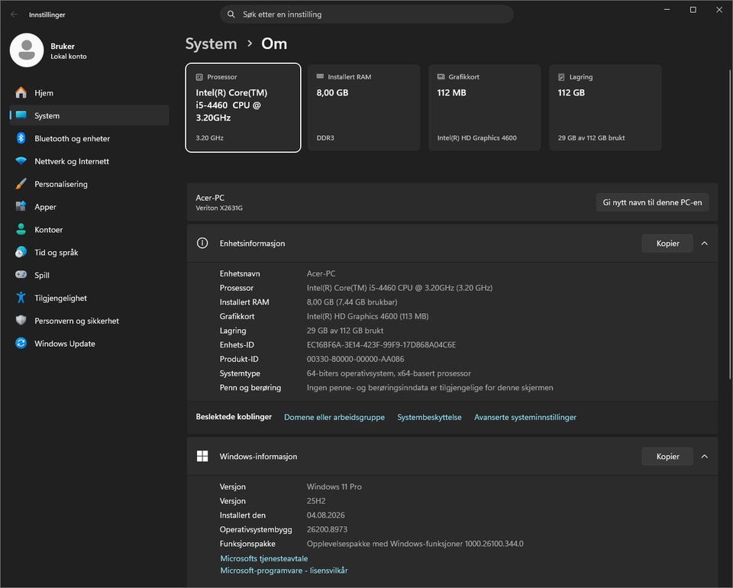733x588 pixels.
Task: Click the 25H2 version value
Action: (x=316, y=501)
